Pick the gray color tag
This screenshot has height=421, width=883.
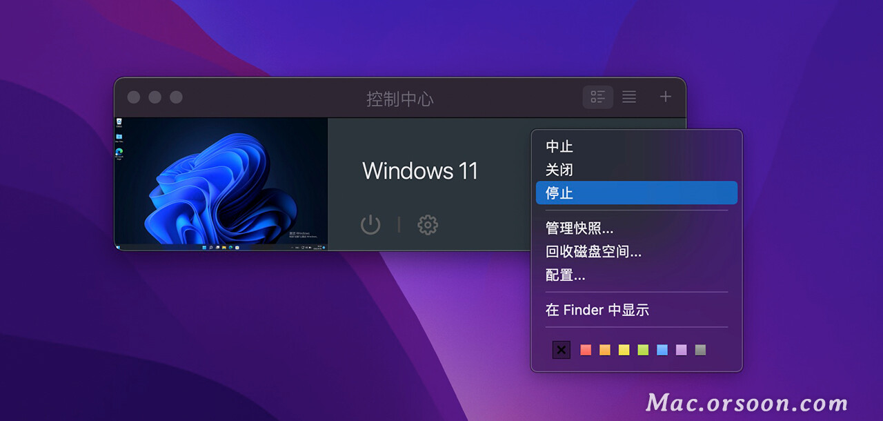[701, 350]
